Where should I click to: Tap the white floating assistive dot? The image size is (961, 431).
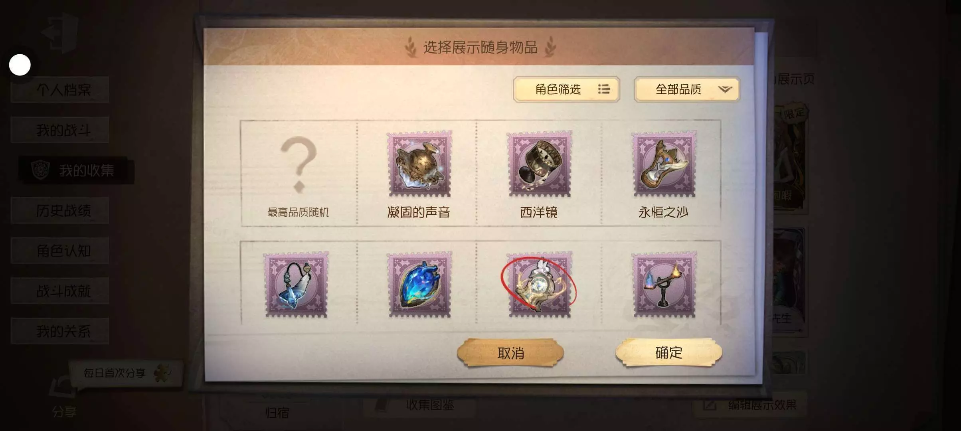point(20,65)
